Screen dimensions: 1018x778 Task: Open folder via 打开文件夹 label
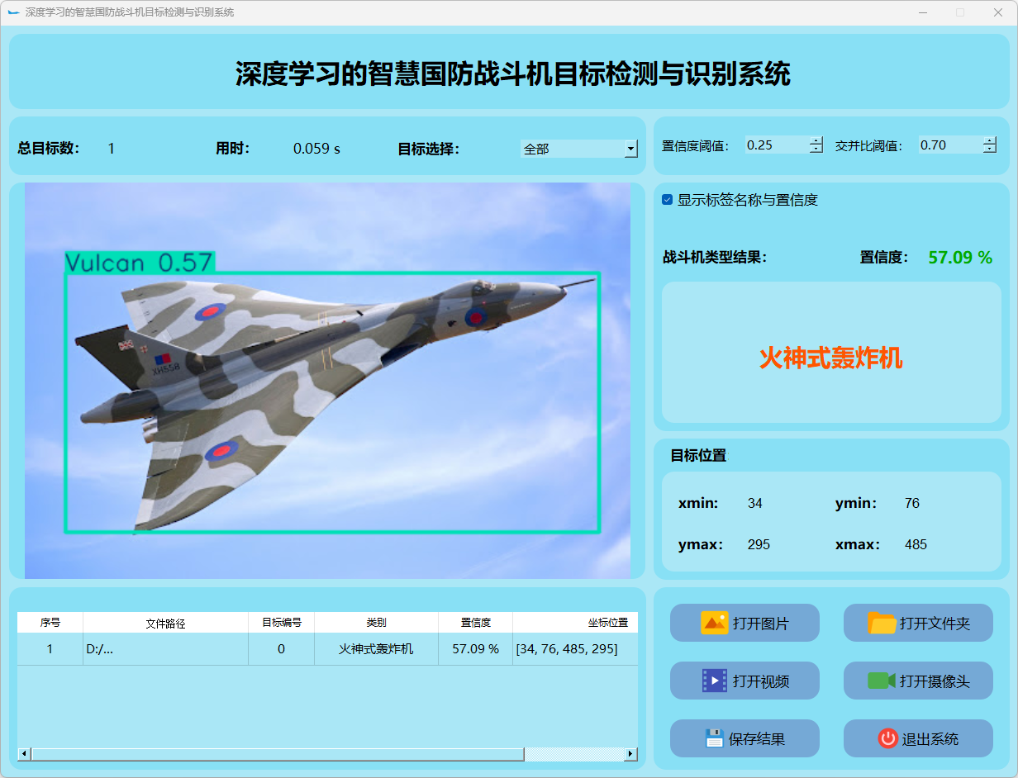pyautogui.click(x=935, y=624)
